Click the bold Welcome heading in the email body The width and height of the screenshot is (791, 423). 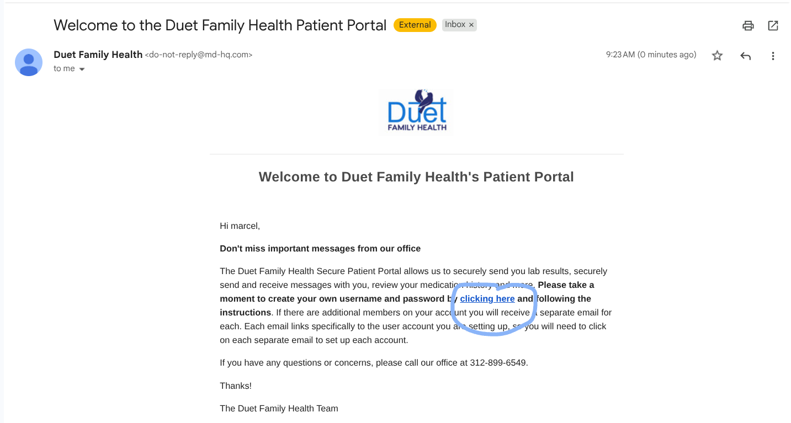416,177
